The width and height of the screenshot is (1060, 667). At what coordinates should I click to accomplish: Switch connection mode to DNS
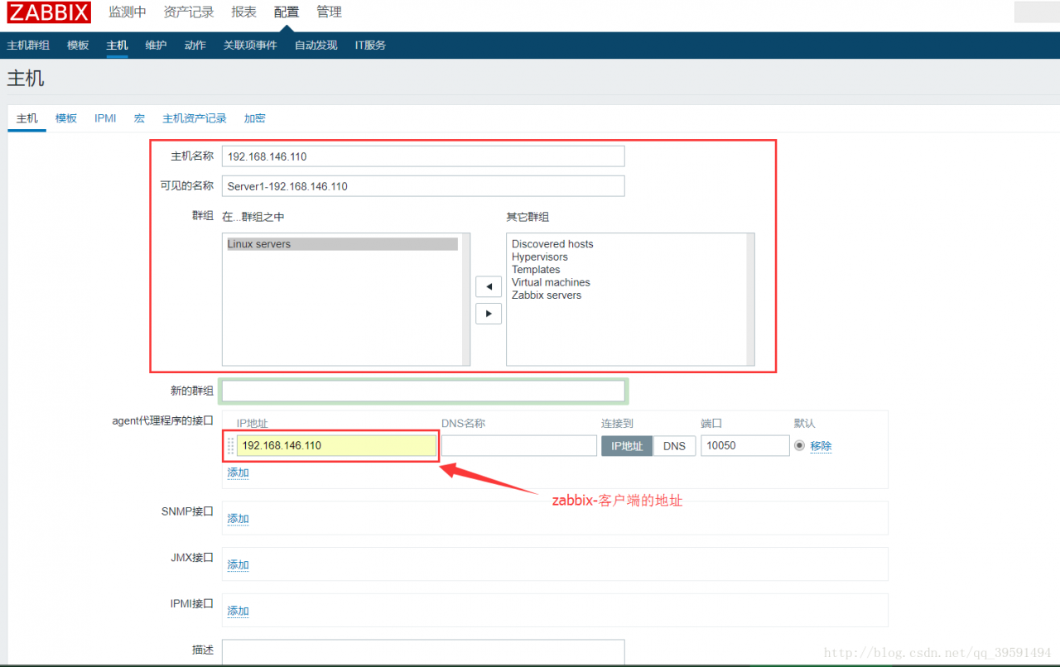coord(674,445)
